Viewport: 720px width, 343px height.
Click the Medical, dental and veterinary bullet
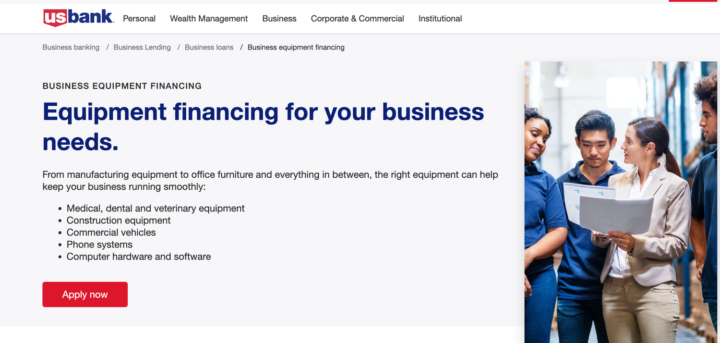pyautogui.click(x=156, y=208)
